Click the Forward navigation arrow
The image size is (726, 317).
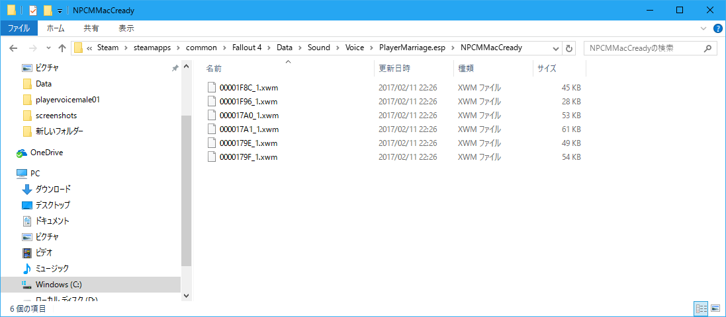(33, 48)
